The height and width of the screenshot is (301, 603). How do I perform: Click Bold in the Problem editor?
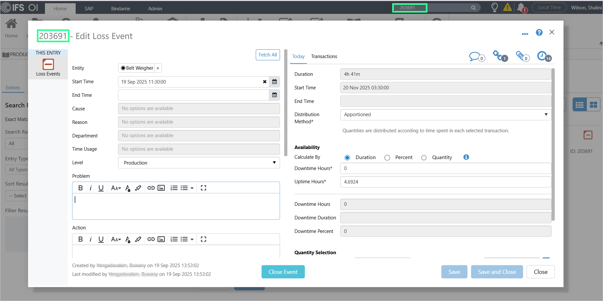(x=81, y=188)
